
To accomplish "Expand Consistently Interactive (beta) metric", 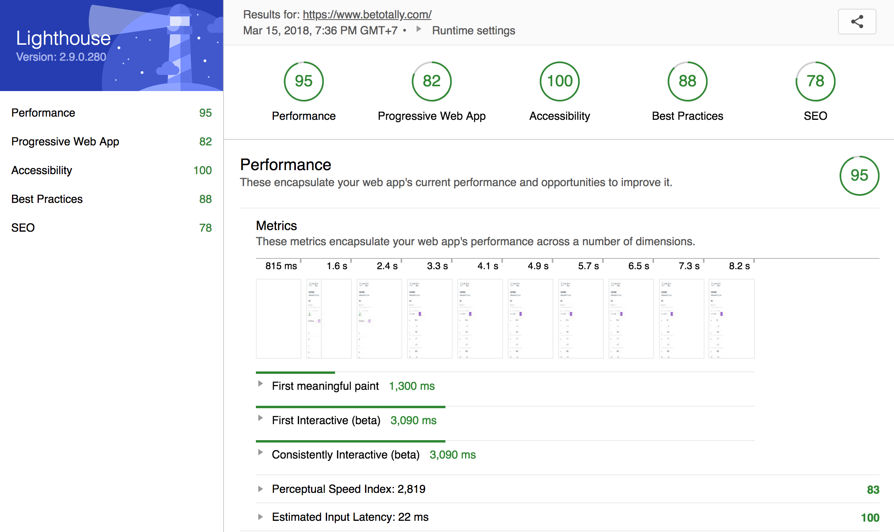I will (261, 453).
